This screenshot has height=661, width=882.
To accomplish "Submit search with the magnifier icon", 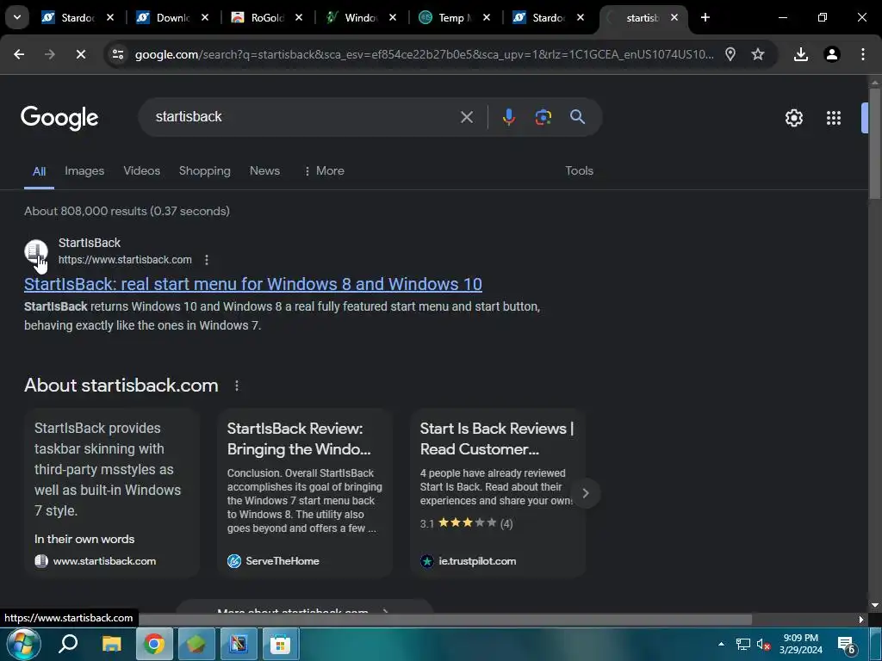I will [x=577, y=117].
